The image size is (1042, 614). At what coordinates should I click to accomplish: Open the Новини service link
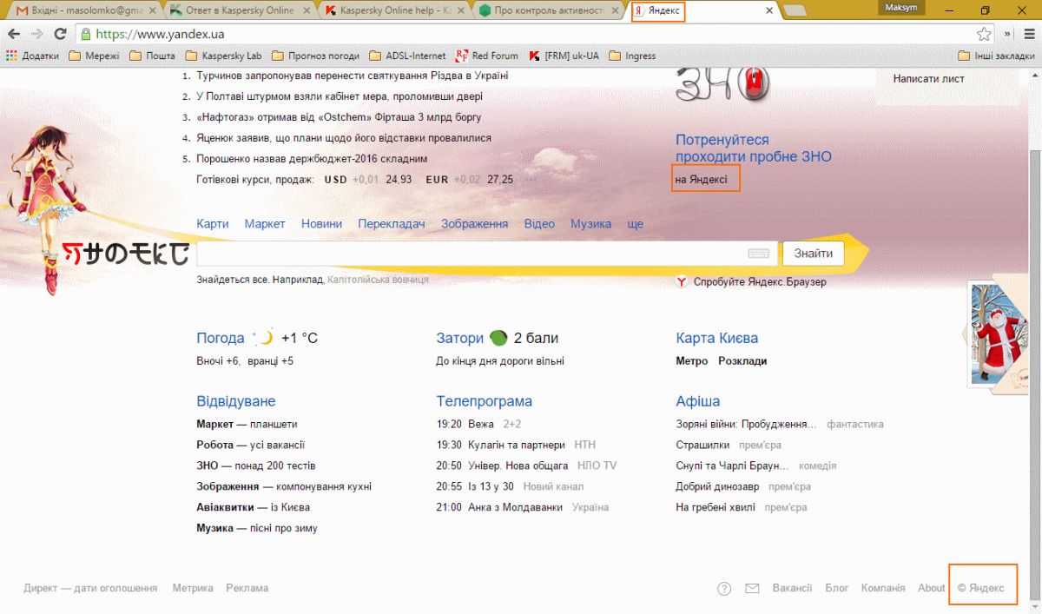coord(321,224)
